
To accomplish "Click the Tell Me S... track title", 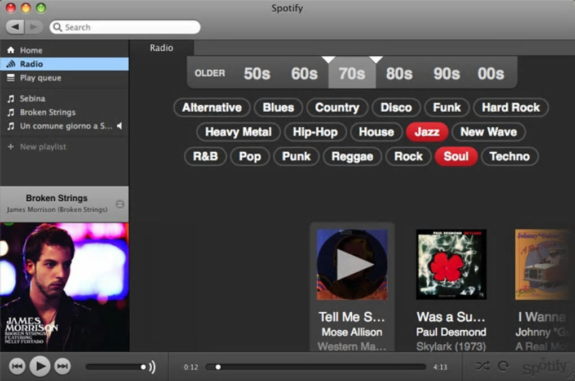I will pyautogui.click(x=352, y=317).
